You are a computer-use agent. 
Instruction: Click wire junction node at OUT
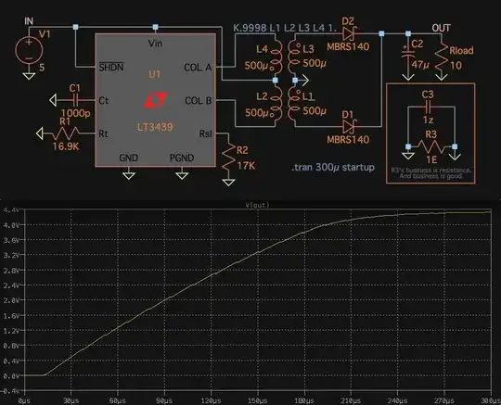[x=408, y=33]
